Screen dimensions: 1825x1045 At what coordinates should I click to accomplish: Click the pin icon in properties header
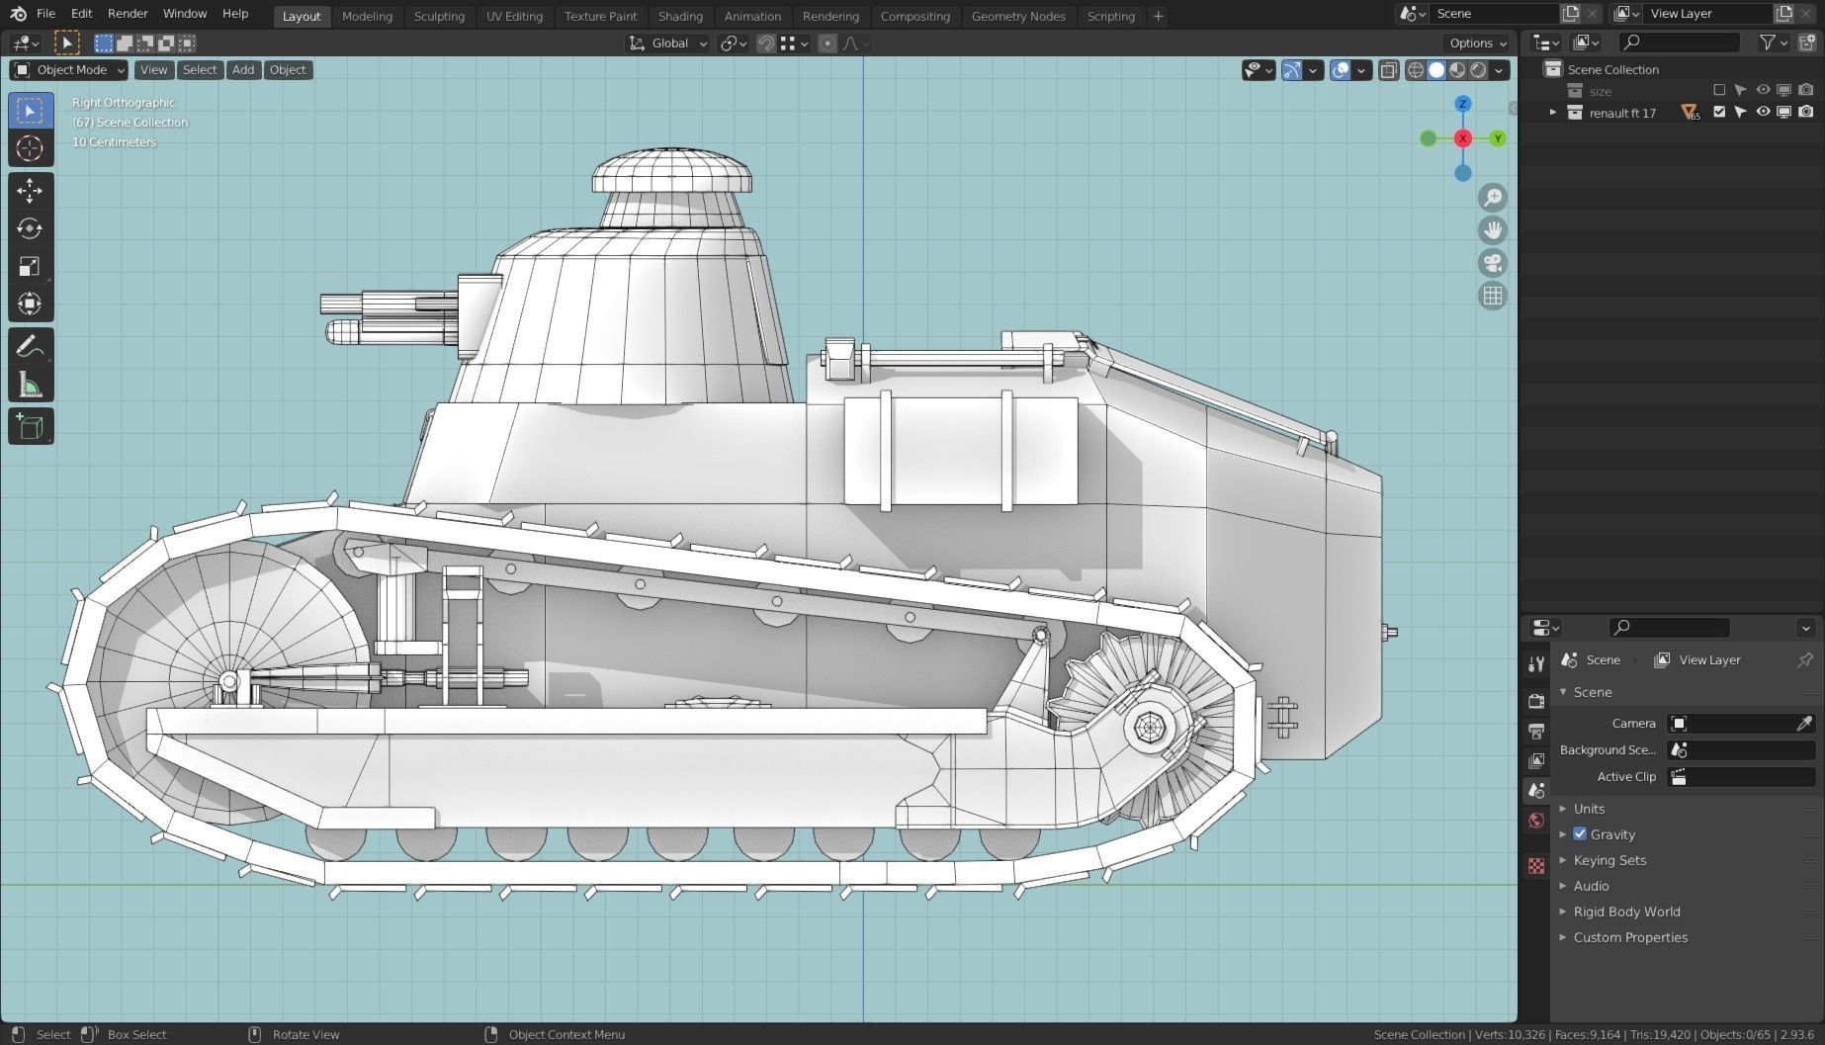click(1804, 659)
